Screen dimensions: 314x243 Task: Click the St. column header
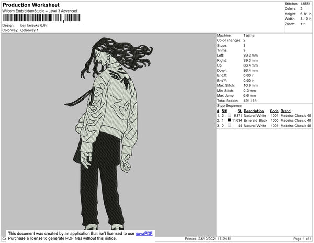240,111
